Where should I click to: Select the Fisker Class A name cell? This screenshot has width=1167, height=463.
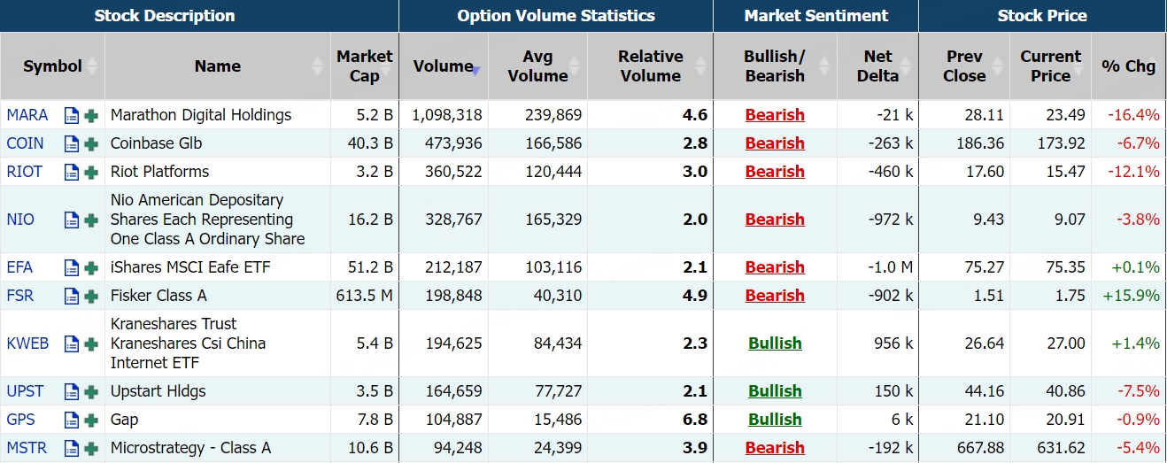pos(218,296)
